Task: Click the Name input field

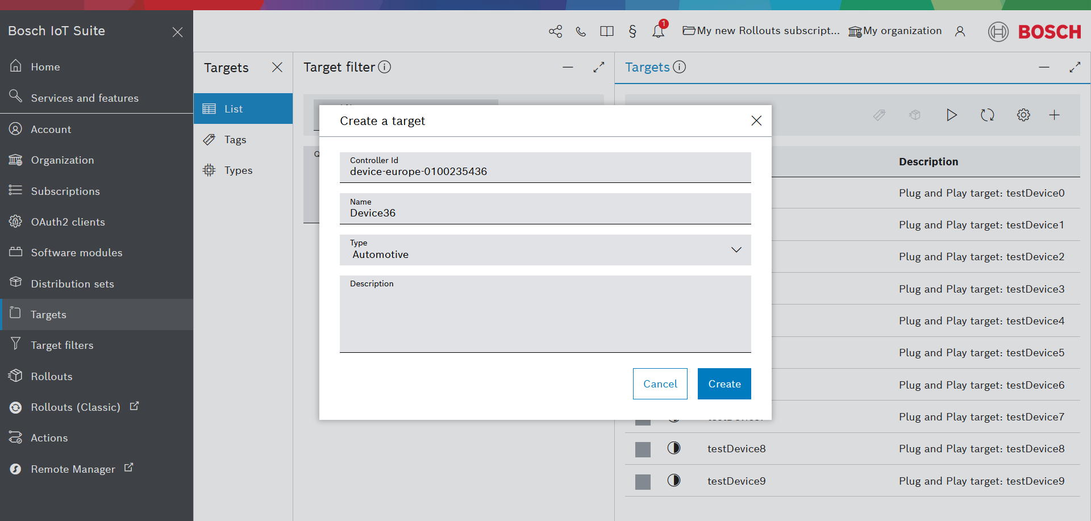Action: pos(545,213)
